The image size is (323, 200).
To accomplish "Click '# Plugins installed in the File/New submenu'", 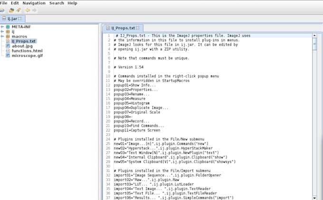I will [159, 139].
